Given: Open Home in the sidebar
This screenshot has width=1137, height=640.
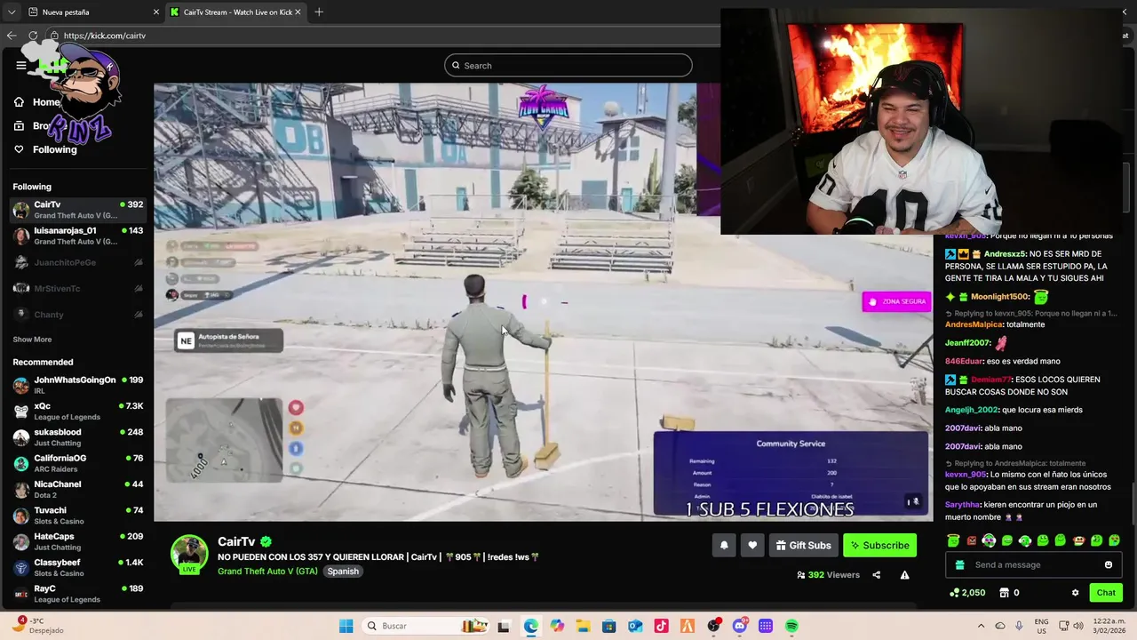Looking at the screenshot, I should pos(46,102).
